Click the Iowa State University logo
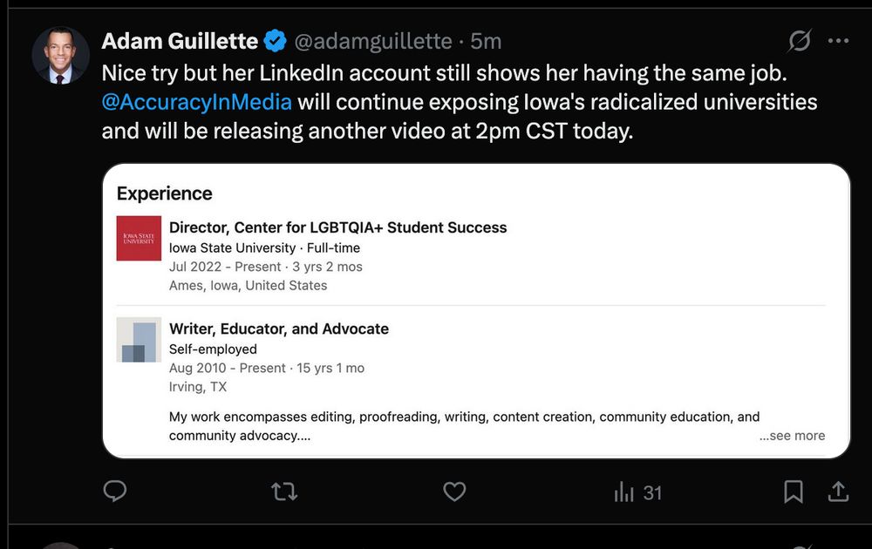The width and height of the screenshot is (872, 549). coord(139,238)
